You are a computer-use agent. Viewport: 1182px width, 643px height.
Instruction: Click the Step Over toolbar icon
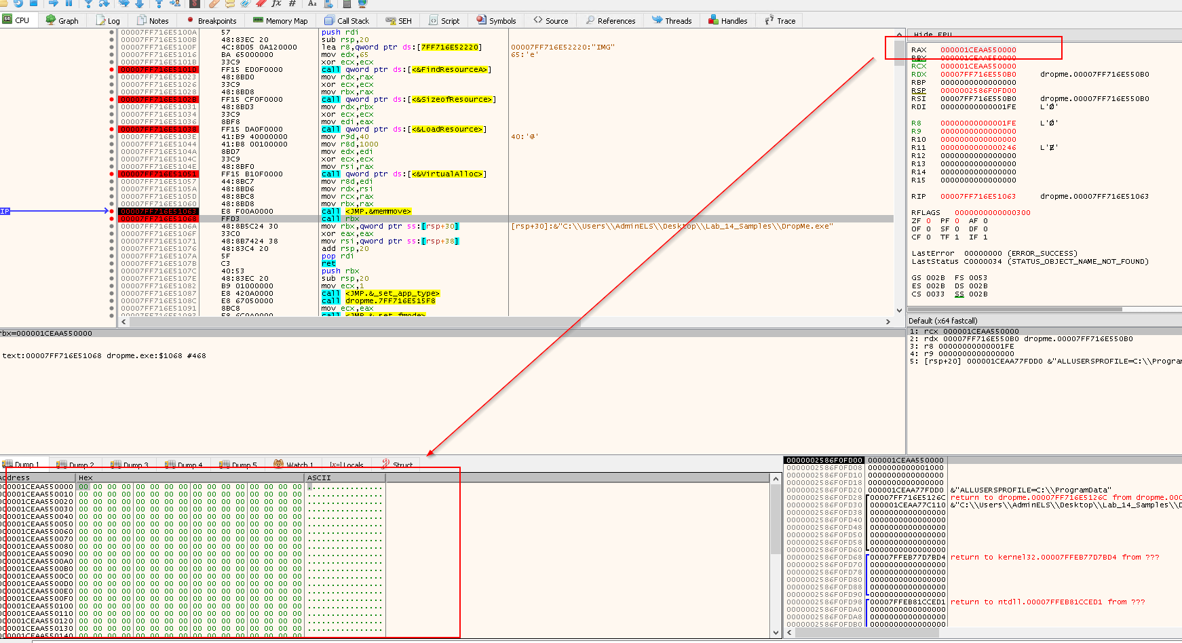coord(104,3)
